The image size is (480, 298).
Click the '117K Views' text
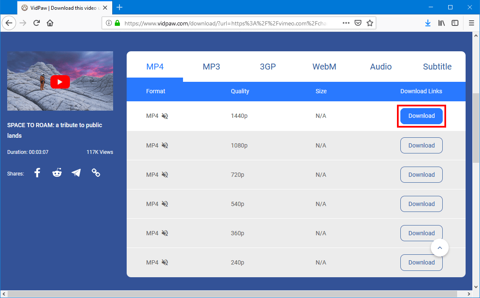click(100, 152)
